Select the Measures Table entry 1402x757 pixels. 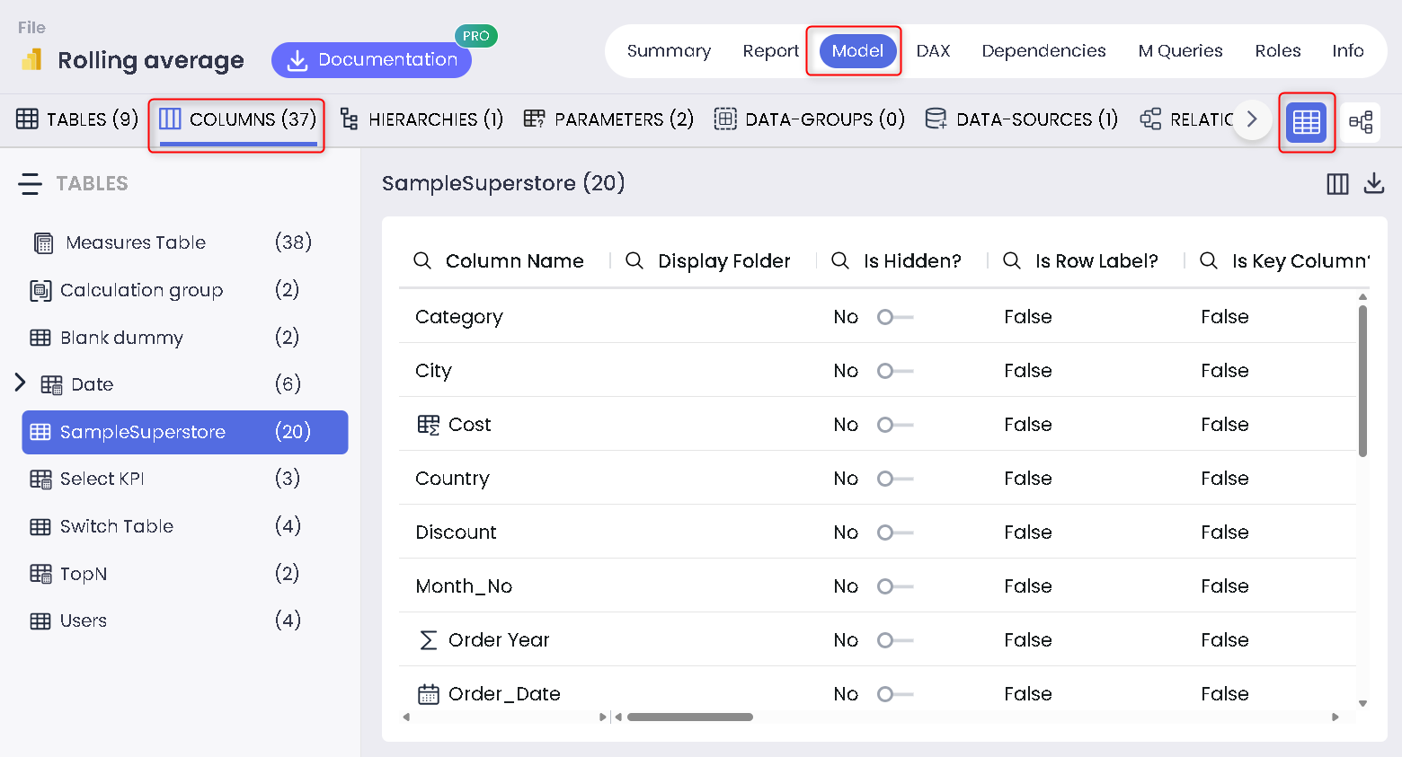136,242
